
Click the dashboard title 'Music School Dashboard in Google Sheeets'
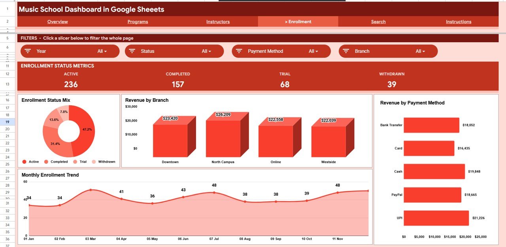point(91,9)
